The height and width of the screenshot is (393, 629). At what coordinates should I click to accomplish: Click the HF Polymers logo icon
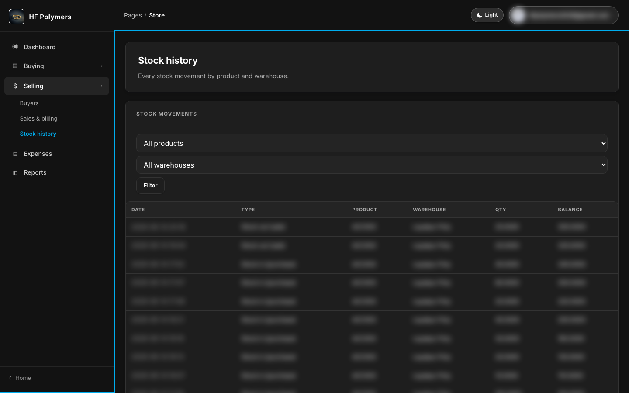click(x=17, y=17)
